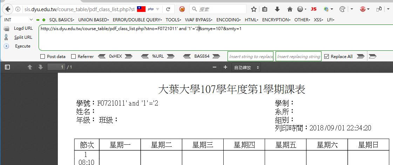Open the TOOLS menu

(174, 20)
